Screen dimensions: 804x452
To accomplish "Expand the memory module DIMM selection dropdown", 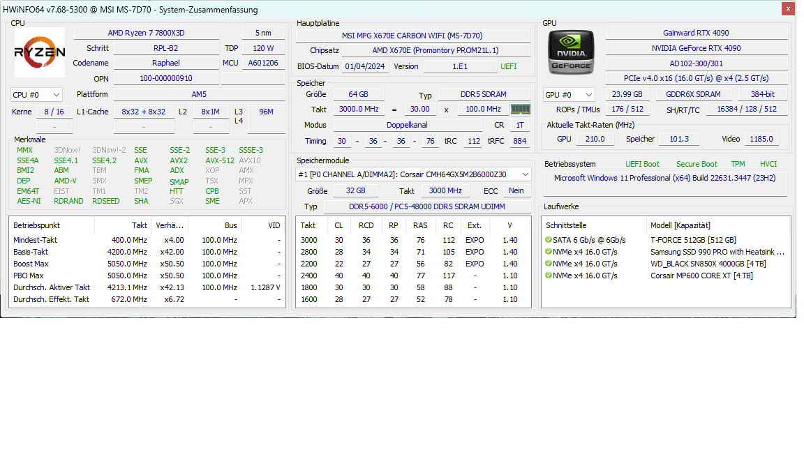I will [x=413, y=174].
